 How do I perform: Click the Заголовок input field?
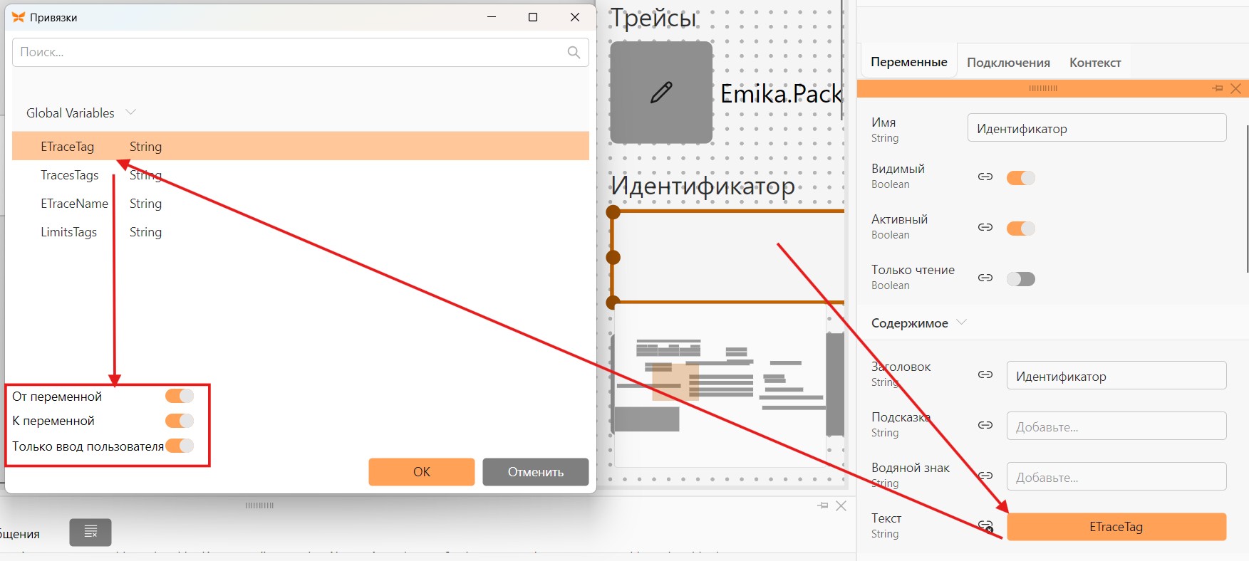point(1116,376)
